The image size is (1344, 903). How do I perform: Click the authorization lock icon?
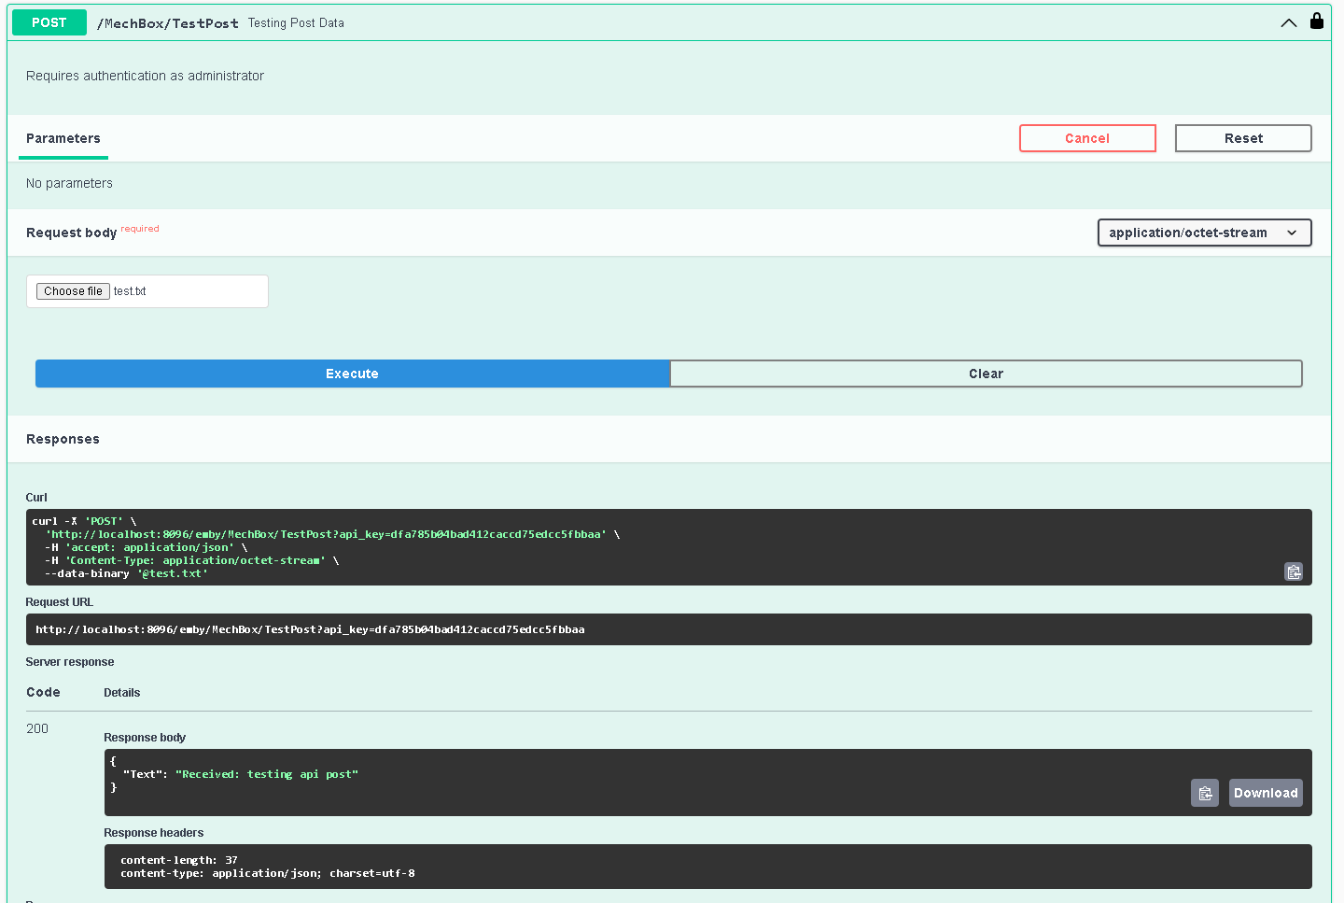pos(1316,21)
